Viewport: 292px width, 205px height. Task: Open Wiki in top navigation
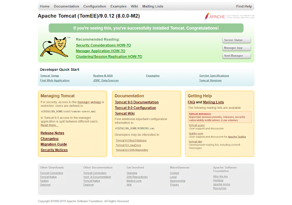(x=134, y=6)
